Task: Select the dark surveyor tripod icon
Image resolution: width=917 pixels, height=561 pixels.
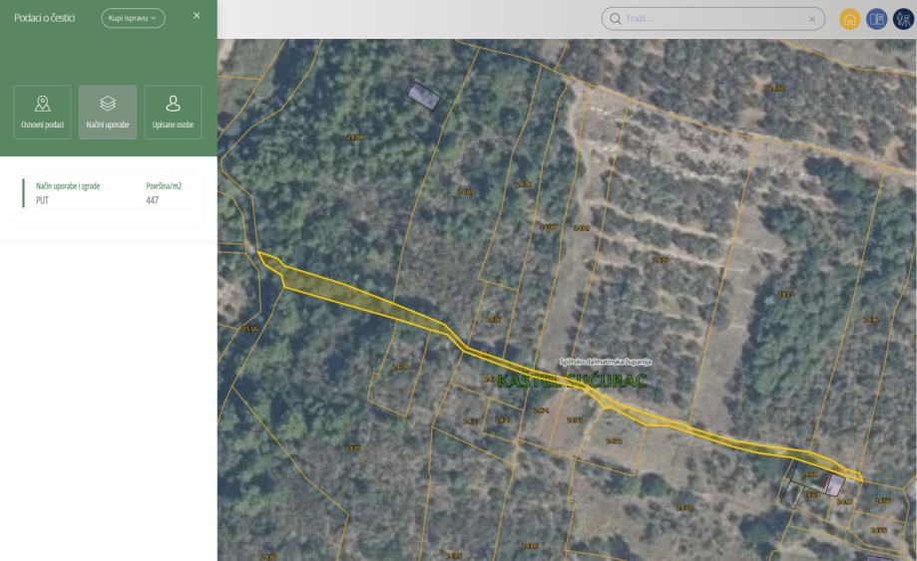Action: point(904,19)
